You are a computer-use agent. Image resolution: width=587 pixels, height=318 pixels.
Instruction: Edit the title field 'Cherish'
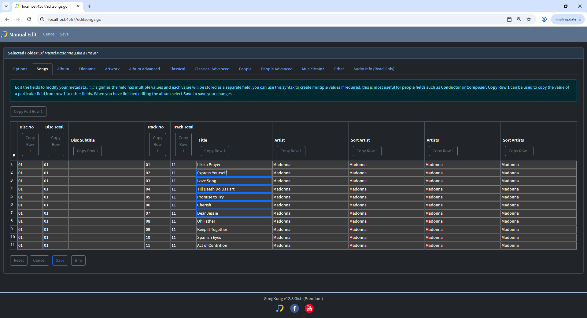point(234,205)
